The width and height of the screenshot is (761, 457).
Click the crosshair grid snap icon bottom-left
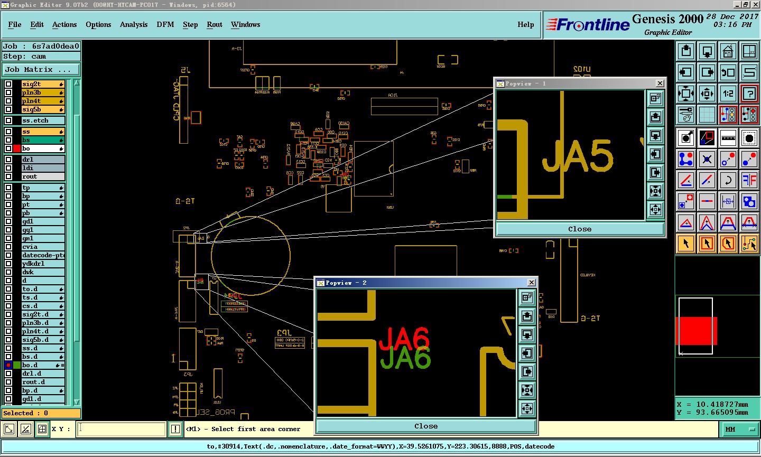tap(42, 429)
